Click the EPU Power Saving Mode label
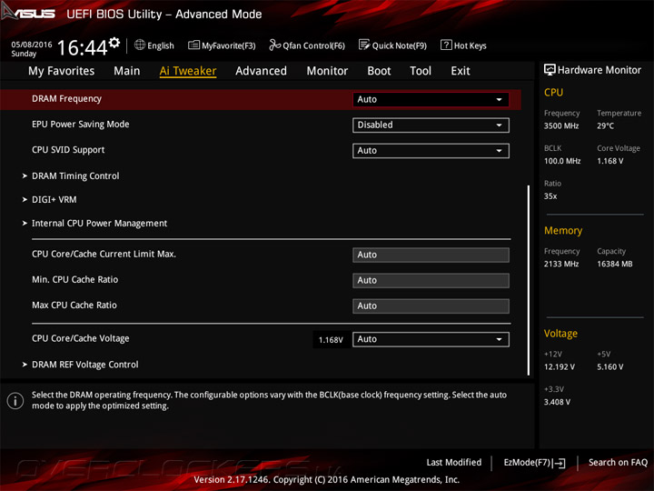This screenshot has width=654, height=491. (x=81, y=124)
